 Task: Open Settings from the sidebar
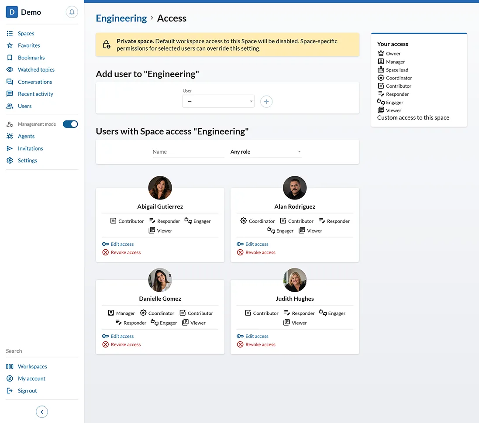pyautogui.click(x=28, y=161)
